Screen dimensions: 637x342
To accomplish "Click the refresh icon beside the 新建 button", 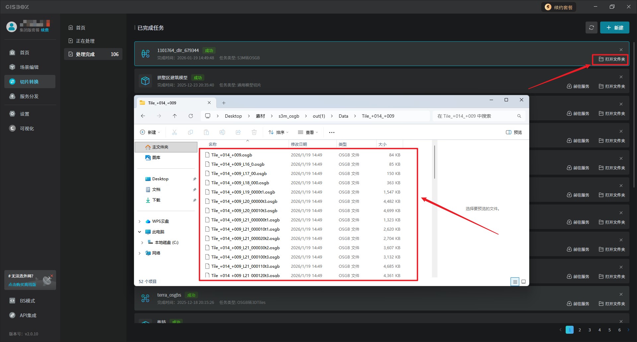I will coord(591,28).
